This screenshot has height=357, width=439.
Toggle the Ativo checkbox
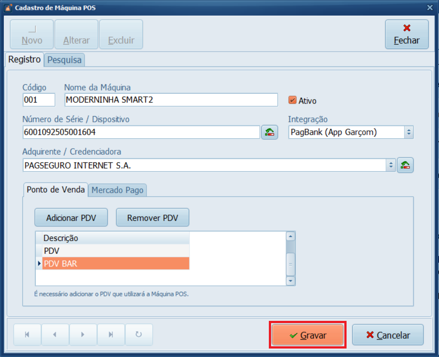293,100
